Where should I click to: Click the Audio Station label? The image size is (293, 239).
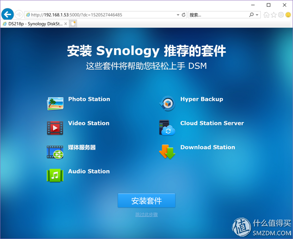click(x=89, y=171)
